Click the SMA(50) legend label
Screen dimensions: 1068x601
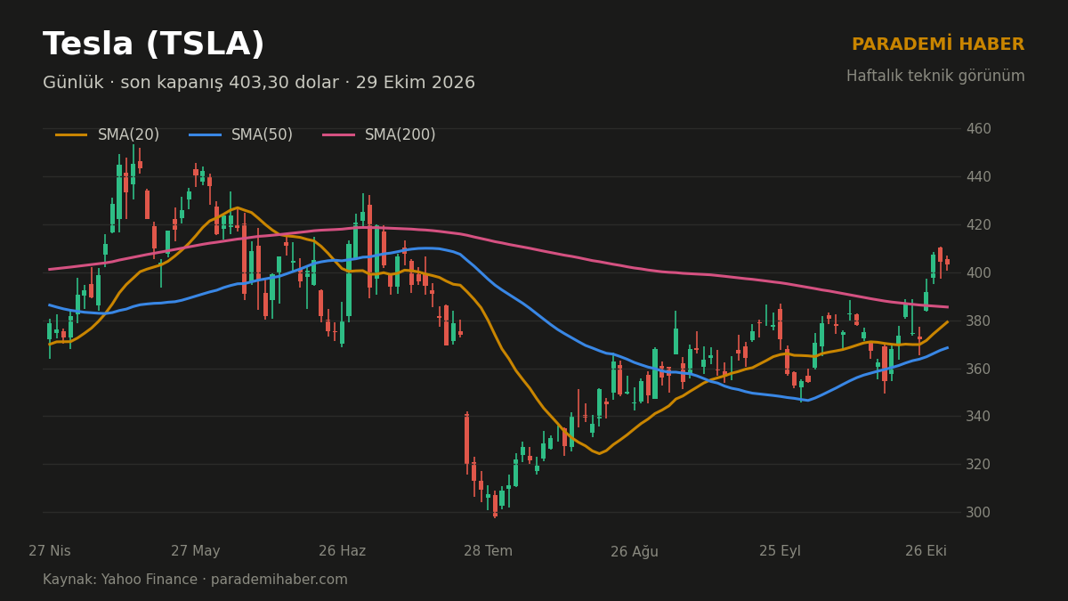[x=262, y=135]
